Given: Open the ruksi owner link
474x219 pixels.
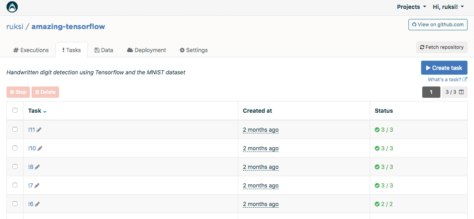Looking at the screenshot, I should pos(14,27).
